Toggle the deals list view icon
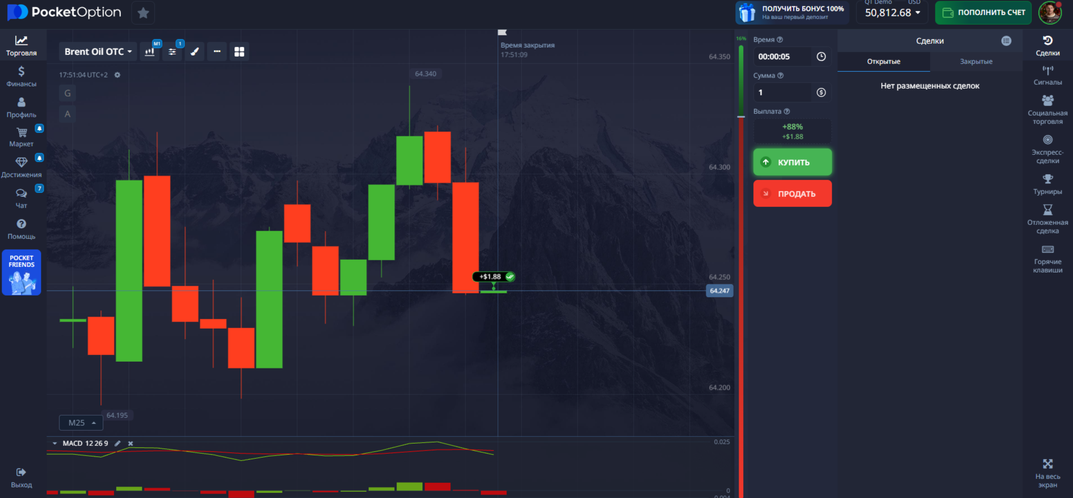The image size is (1073, 498). click(x=1006, y=41)
